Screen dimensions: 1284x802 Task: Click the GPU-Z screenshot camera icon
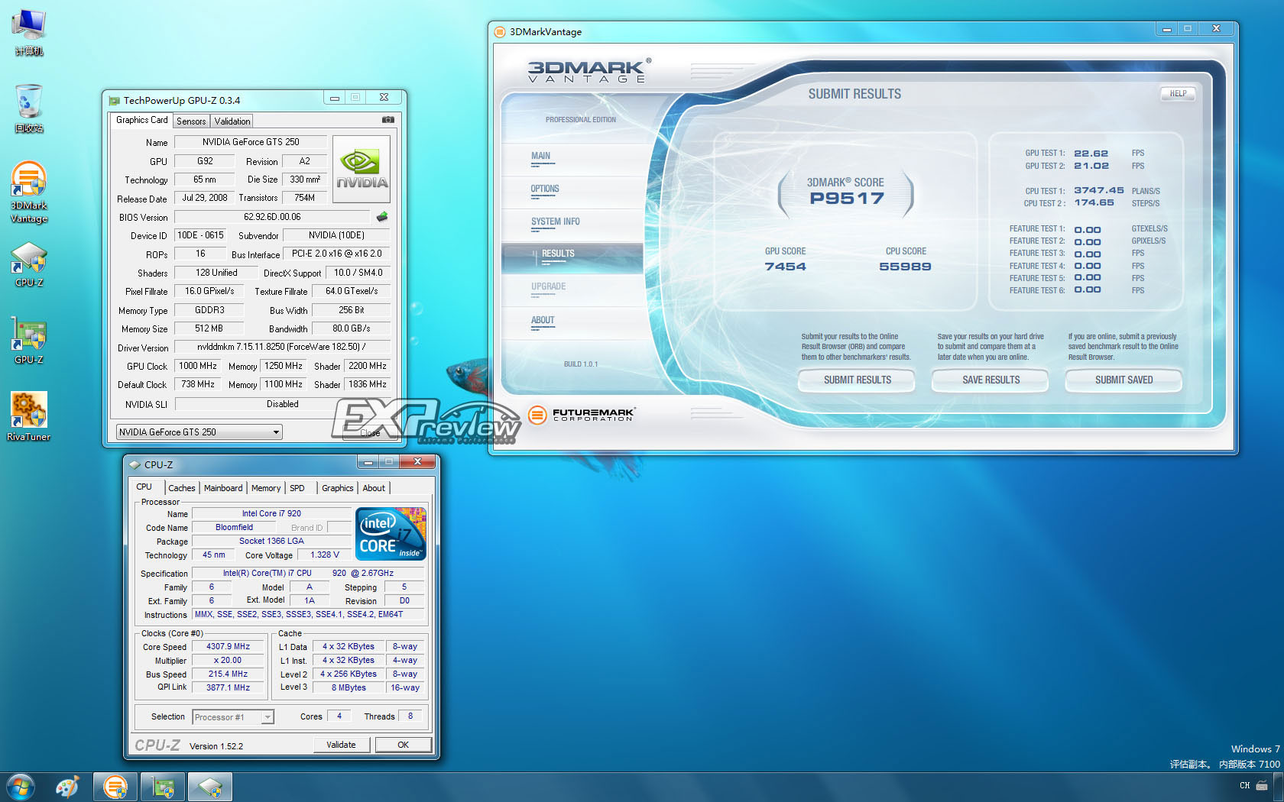click(x=388, y=120)
